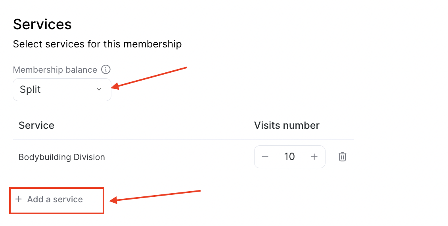Click the 'Select services for this membership' subtitle
The width and height of the screenshot is (448, 226).
click(x=97, y=44)
